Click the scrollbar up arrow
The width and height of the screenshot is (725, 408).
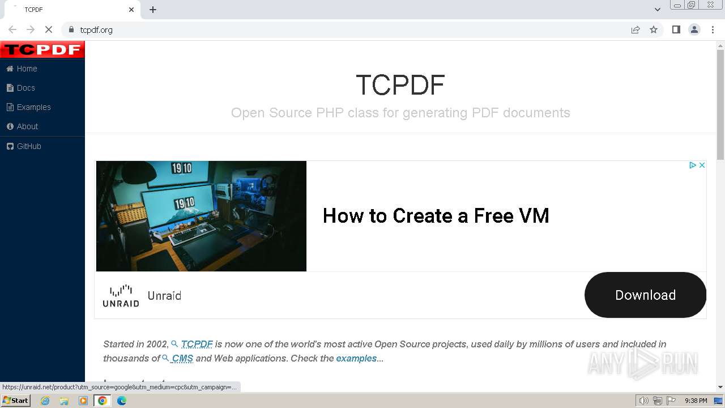click(720, 45)
